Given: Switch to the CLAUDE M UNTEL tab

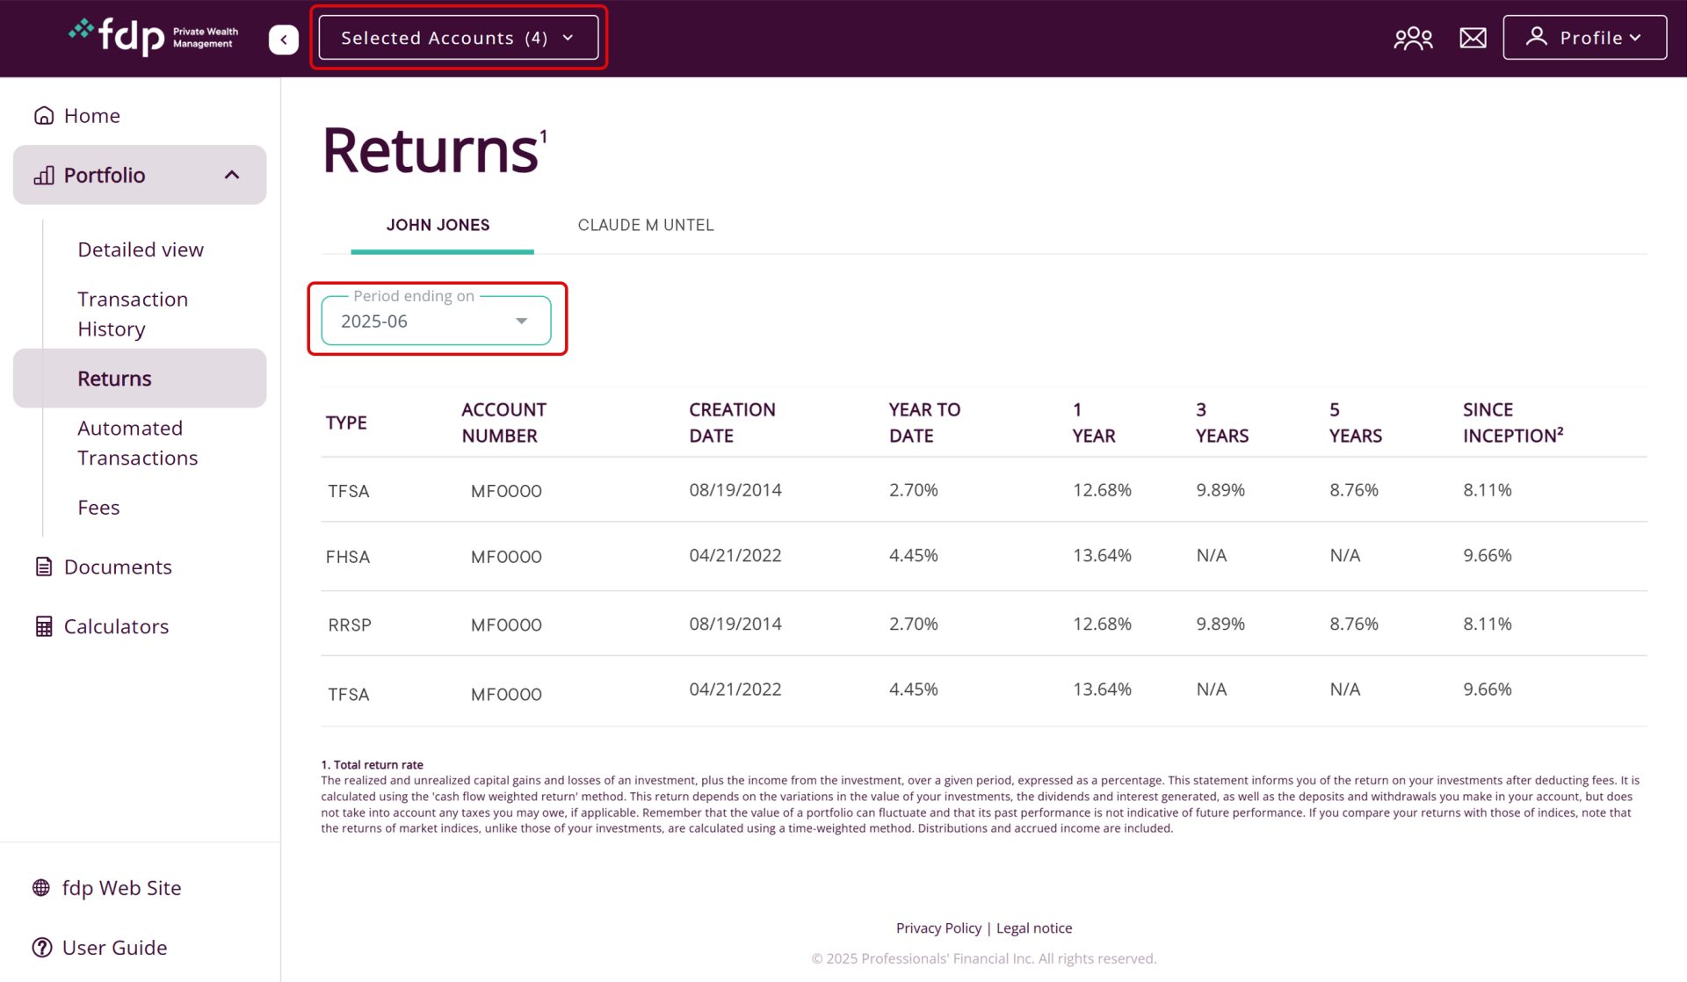Looking at the screenshot, I should coord(646,225).
